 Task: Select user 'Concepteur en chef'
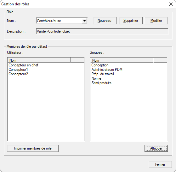(23, 65)
